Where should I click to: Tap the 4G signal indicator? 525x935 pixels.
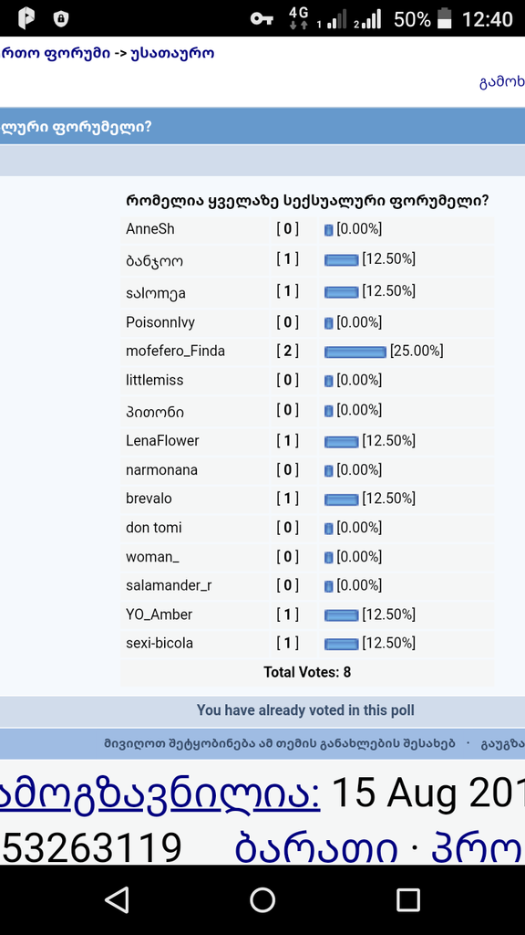click(x=298, y=18)
